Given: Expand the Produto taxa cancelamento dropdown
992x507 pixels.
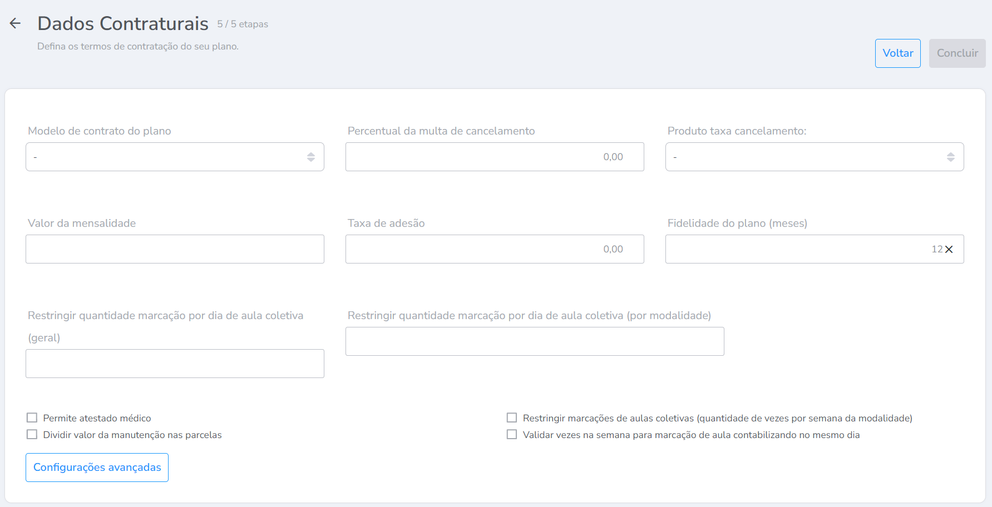Looking at the screenshot, I should coord(807,157).
